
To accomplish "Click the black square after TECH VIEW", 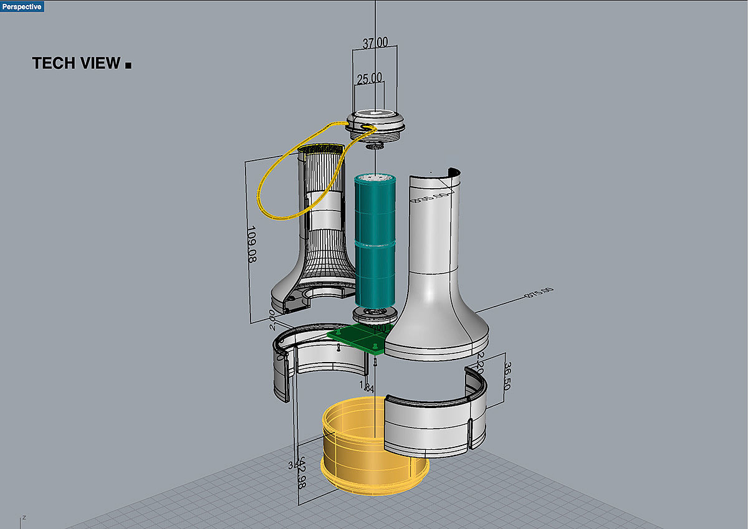I will tap(128, 65).
